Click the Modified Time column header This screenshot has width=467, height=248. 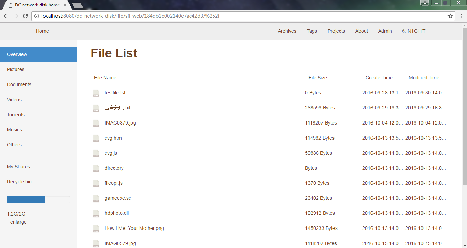coord(424,78)
